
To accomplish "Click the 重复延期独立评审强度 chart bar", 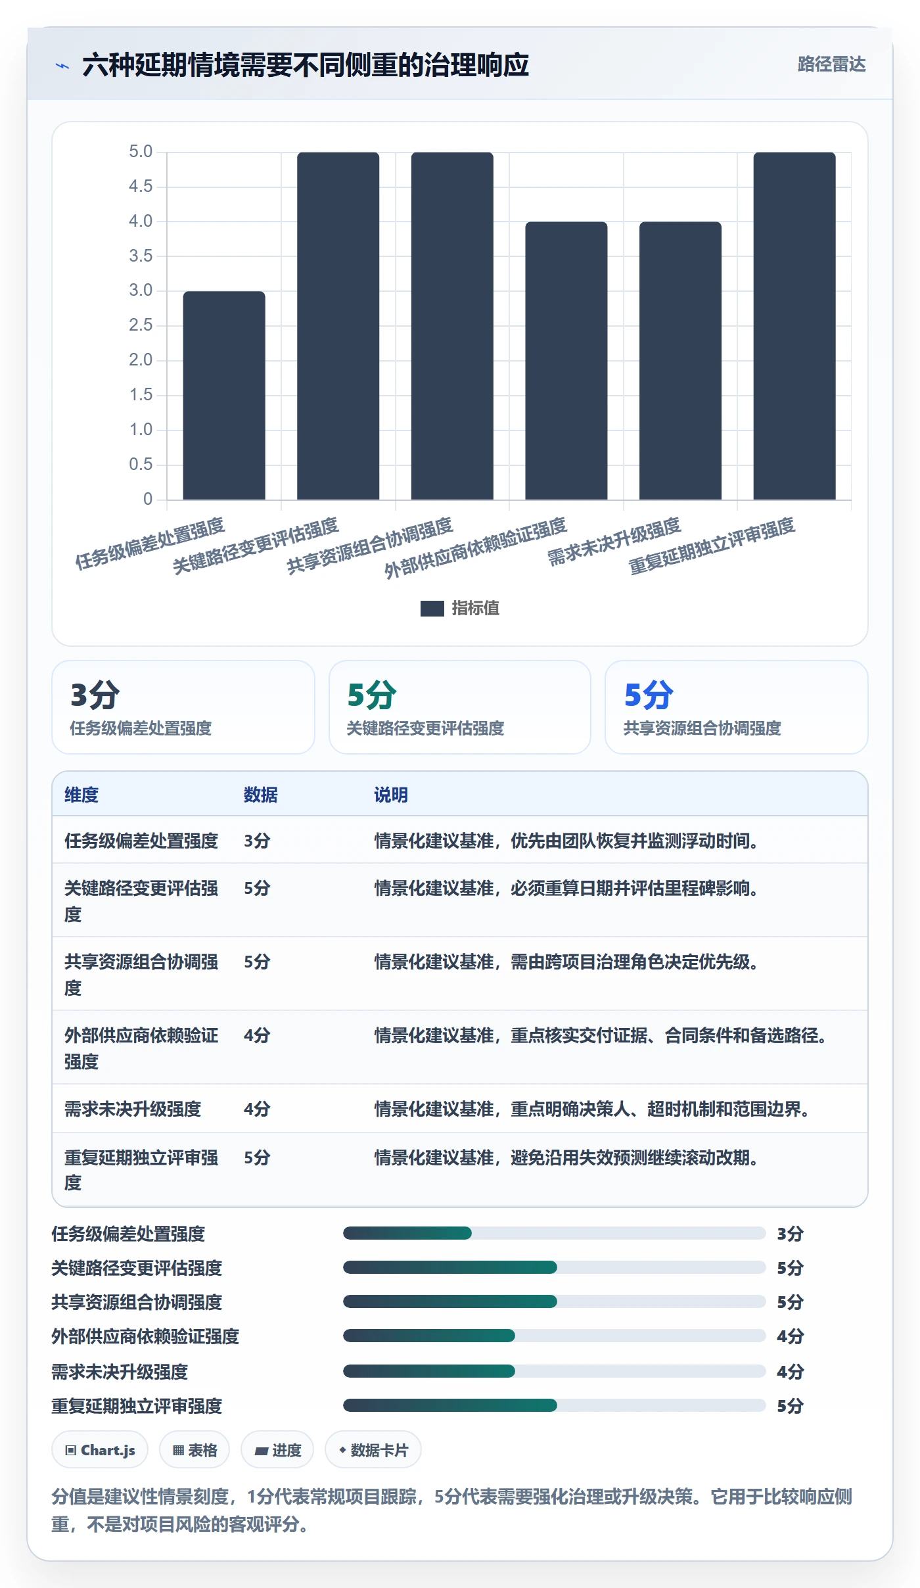I will (794, 326).
